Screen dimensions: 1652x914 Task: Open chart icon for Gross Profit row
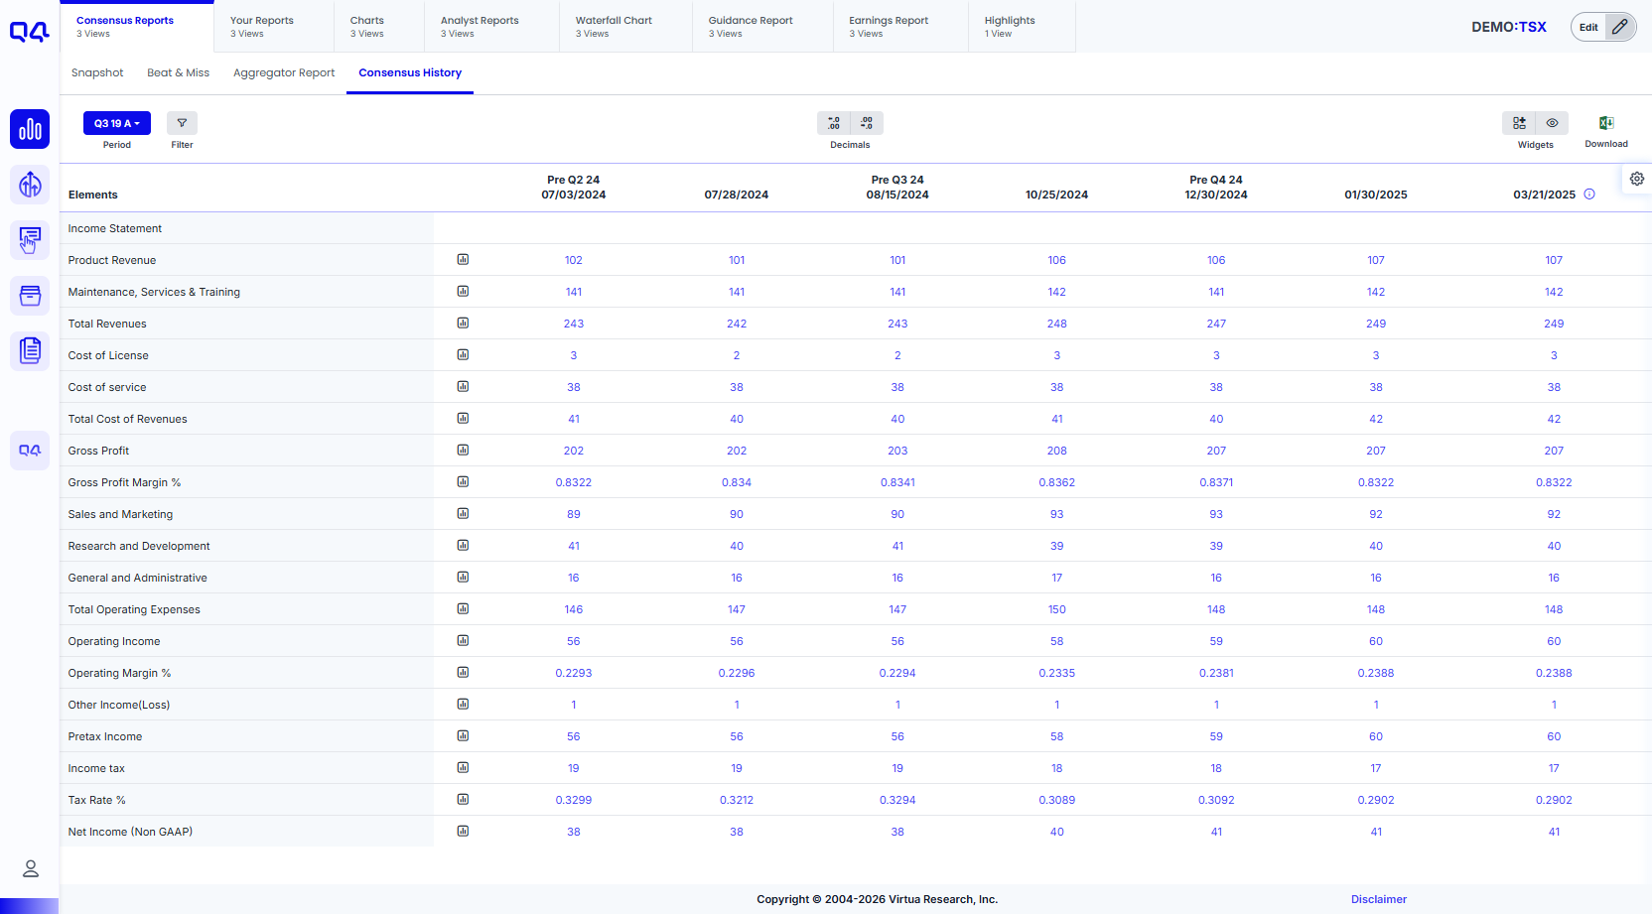(x=463, y=451)
